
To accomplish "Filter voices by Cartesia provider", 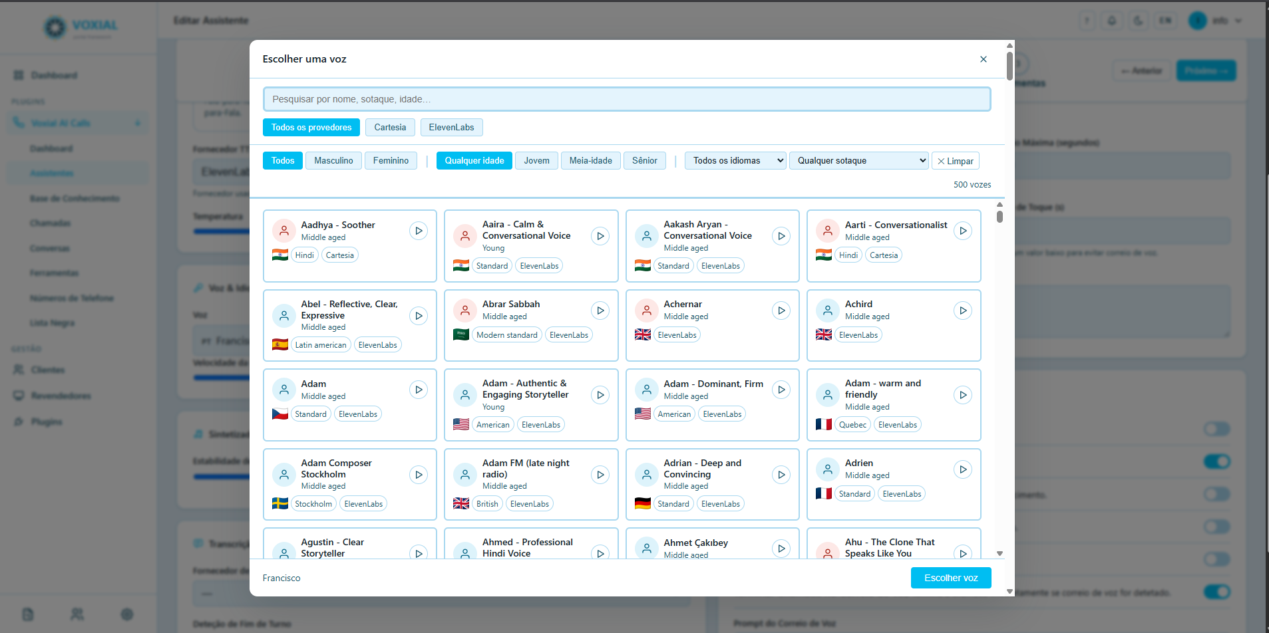I will point(390,128).
